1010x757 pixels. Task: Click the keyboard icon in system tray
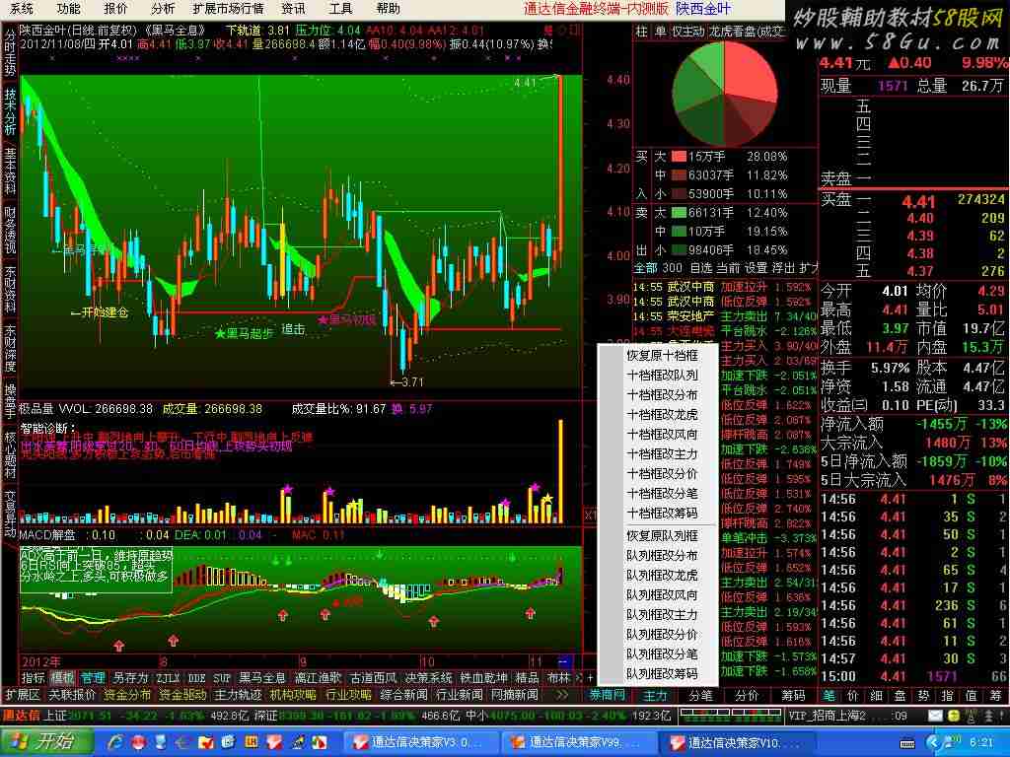(x=906, y=744)
